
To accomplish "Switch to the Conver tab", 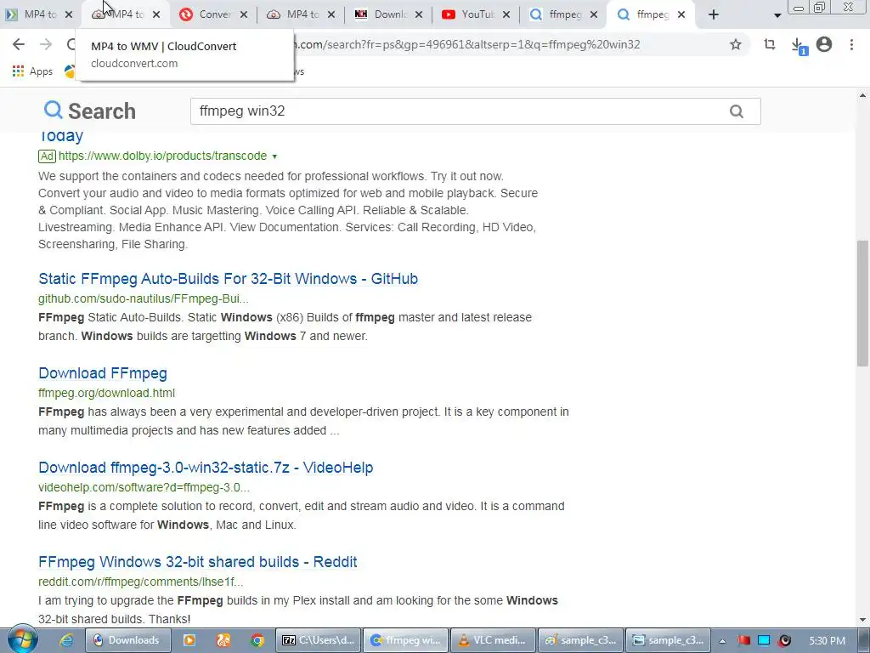I will (x=206, y=14).
